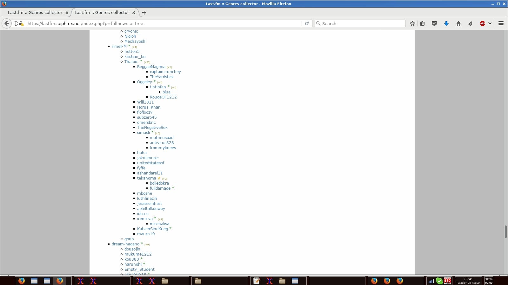This screenshot has height=285, width=508.
Task: Bookmark this page using the star icon
Action: click(x=412, y=23)
